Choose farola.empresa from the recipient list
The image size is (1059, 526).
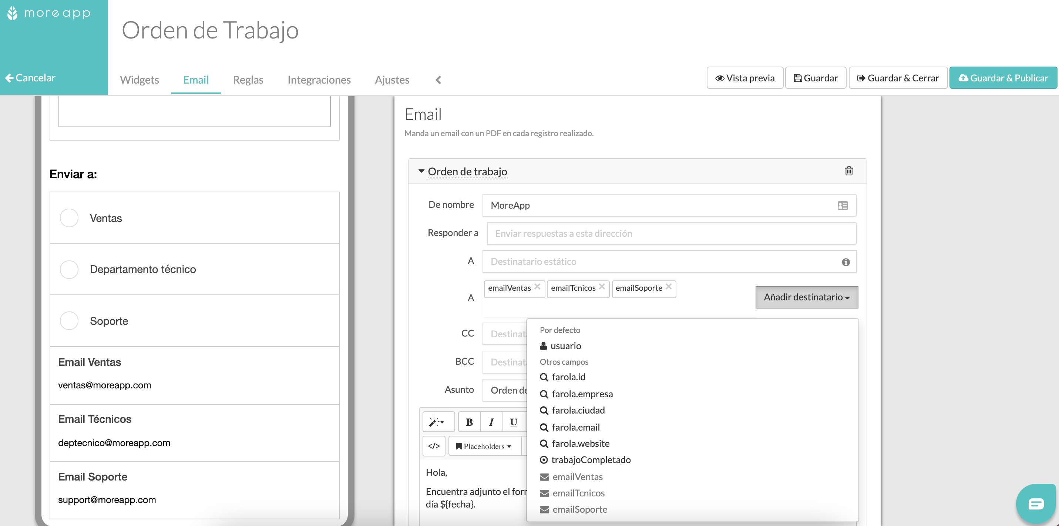tap(692, 394)
